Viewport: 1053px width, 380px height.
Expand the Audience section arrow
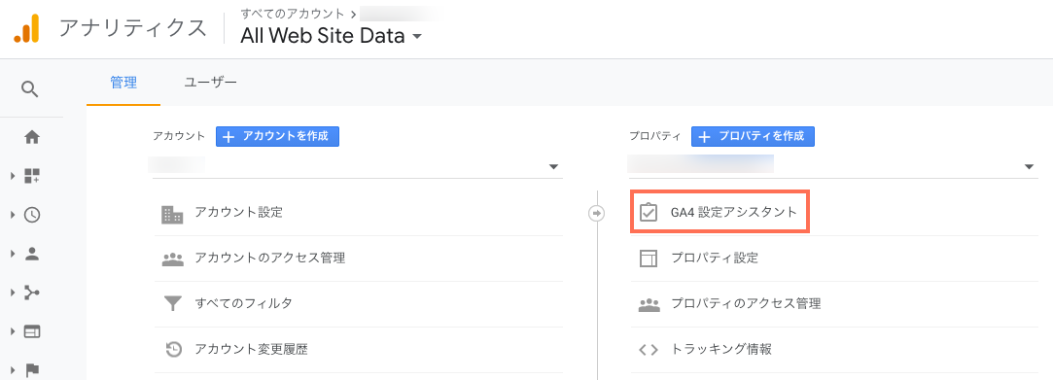[x=12, y=254]
